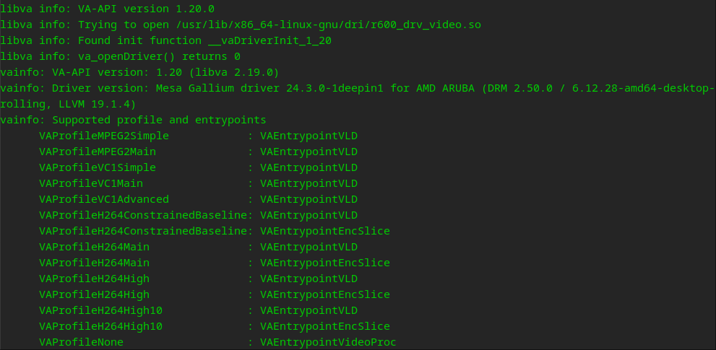Click the VA-API version 1.20.0 line

pyautogui.click(x=108, y=9)
